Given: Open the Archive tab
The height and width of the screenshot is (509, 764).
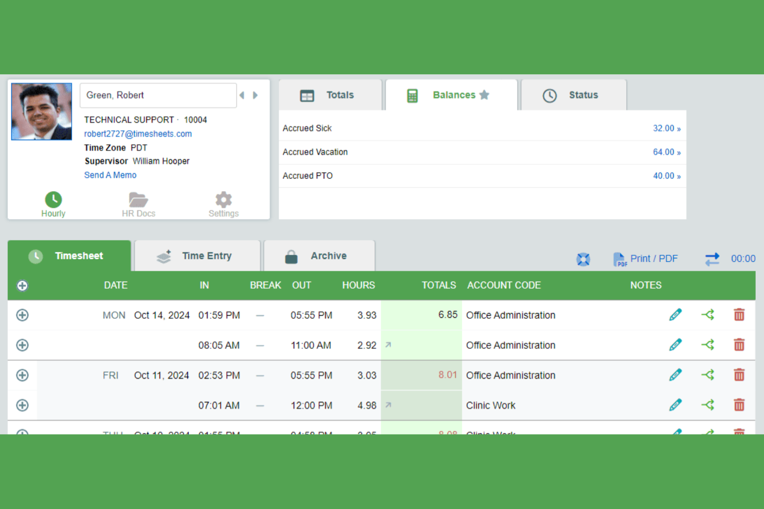Looking at the screenshot, I should pyautogui.click(x=320, y=256).
